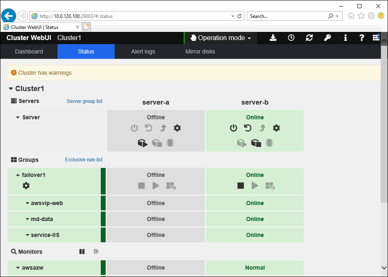Open failover1 group properties gear
388x277 pixels.
pos(26,186)
